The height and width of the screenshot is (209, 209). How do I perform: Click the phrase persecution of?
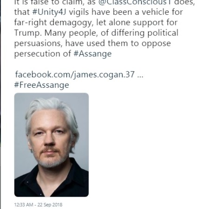coord(43,54)
